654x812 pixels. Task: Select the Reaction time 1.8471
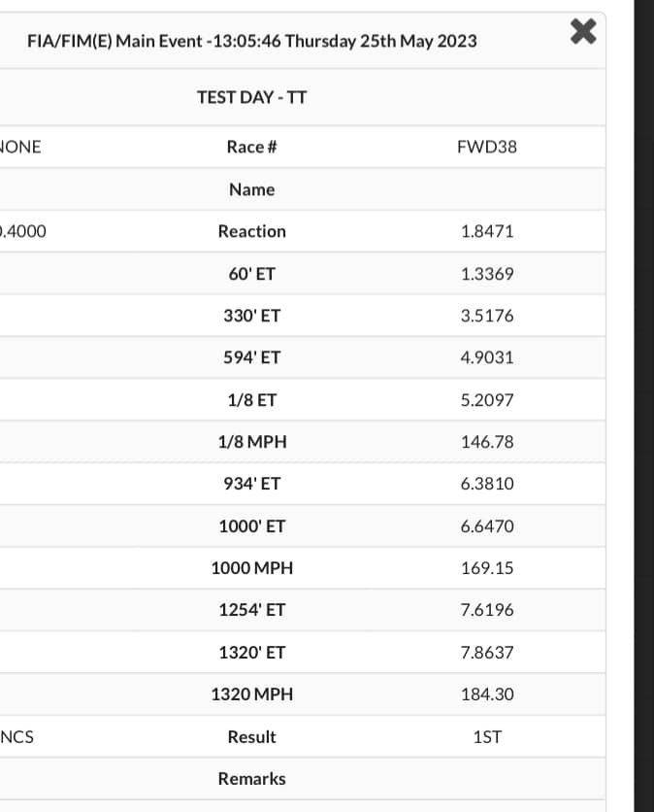[487, 231]
